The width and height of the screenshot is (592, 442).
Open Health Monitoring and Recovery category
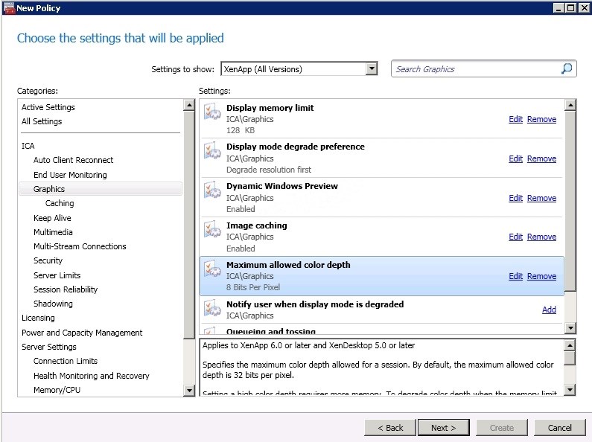(x=92, y=376)
